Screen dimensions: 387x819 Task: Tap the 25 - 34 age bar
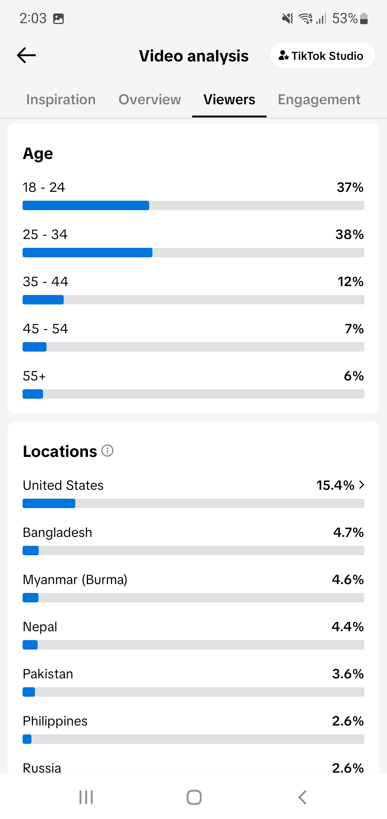point(193,252)
